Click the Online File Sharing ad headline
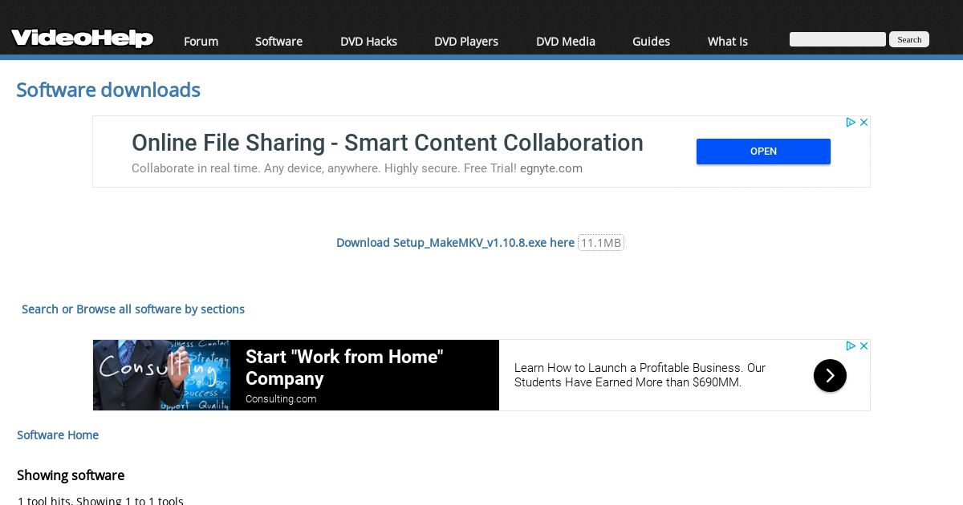The height and width of the screenshot is (505, 963). 388,143
